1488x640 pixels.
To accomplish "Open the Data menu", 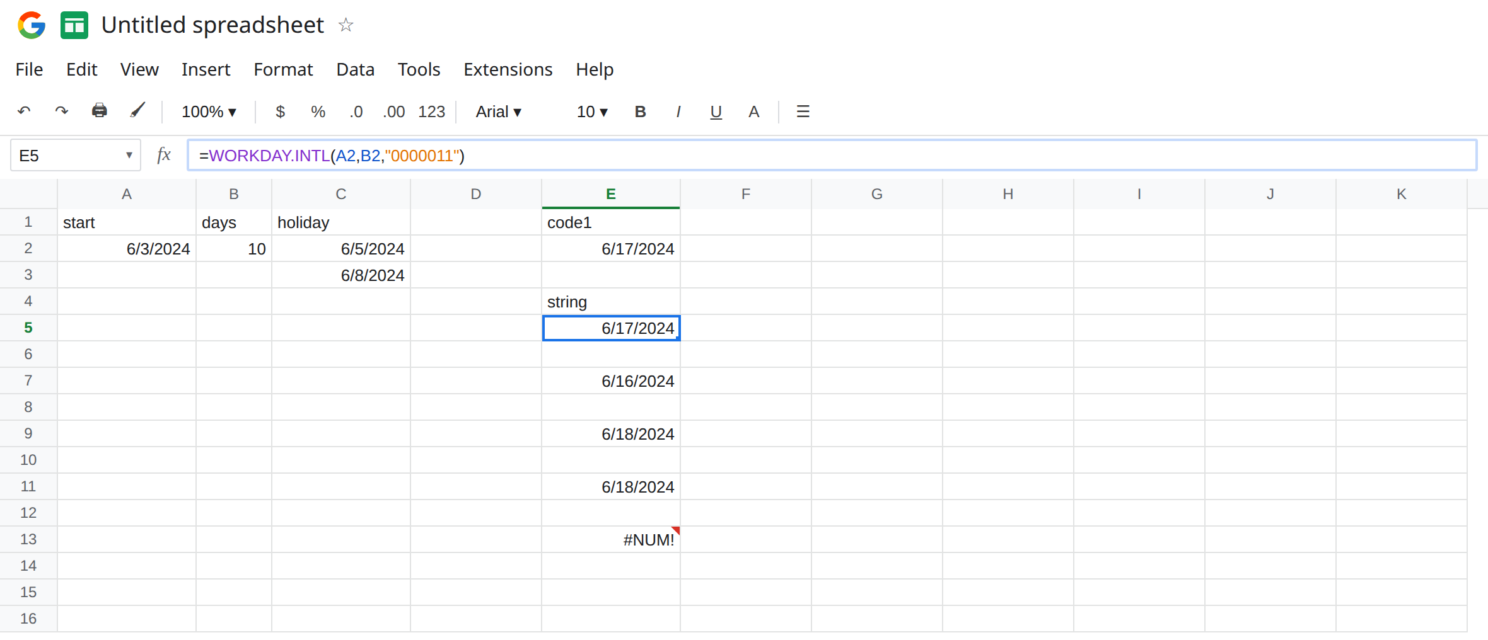I will point(356,69).
